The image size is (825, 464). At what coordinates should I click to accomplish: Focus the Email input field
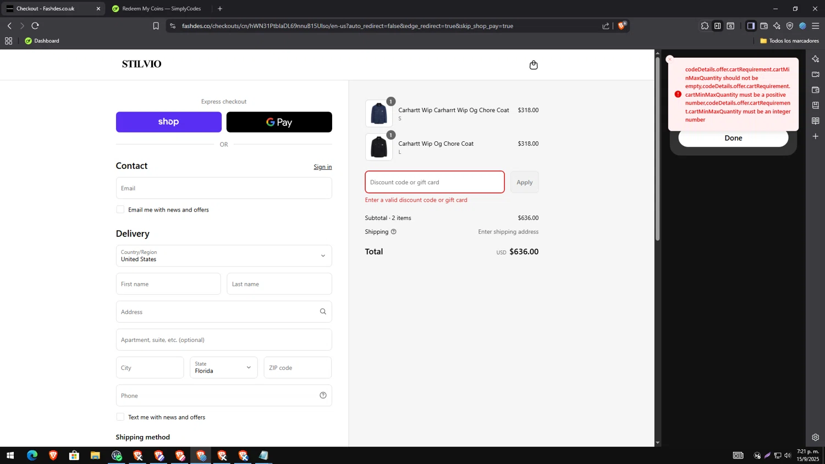[x=224, y=188]
